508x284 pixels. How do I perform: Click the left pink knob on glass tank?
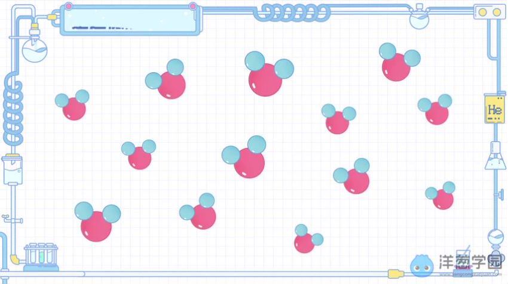click(x=69, y=7)
